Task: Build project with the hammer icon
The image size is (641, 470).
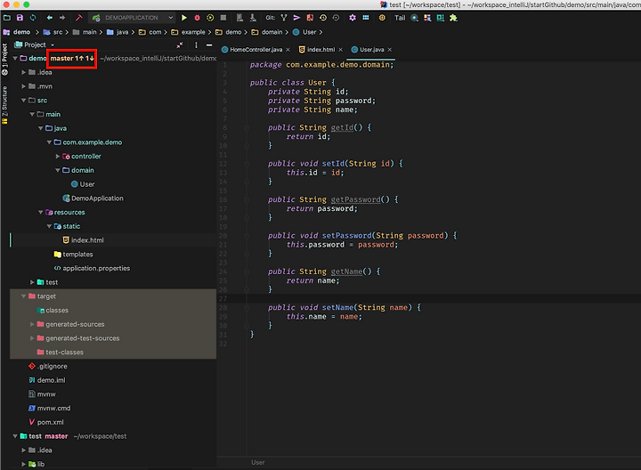Action: pyautogui.click(x=79, y=18)
